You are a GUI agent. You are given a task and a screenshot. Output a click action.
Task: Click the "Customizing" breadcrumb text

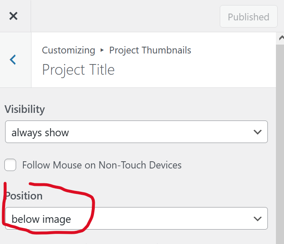(x=68, y=50)
